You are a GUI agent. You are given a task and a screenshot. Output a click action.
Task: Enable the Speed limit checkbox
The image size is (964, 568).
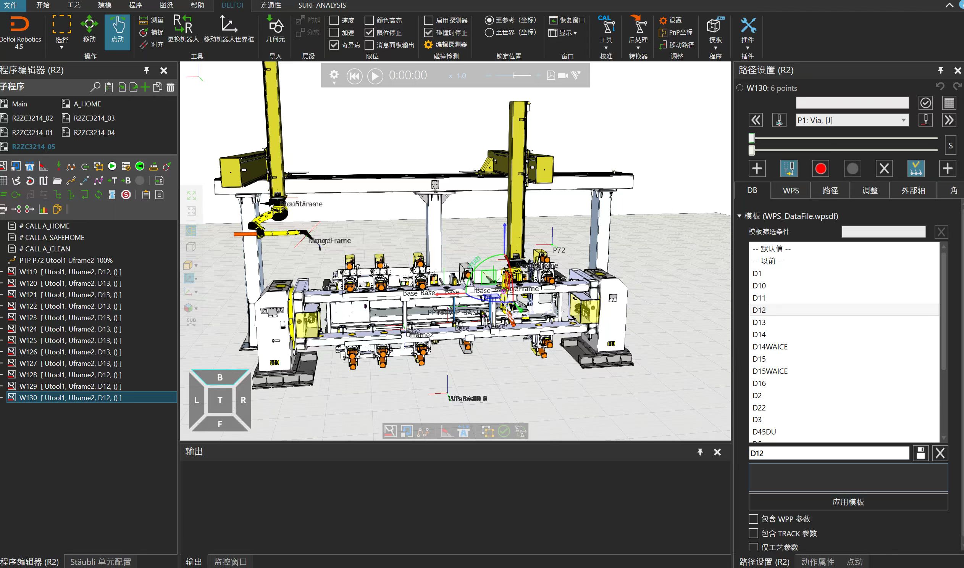(x=334, y=20)
